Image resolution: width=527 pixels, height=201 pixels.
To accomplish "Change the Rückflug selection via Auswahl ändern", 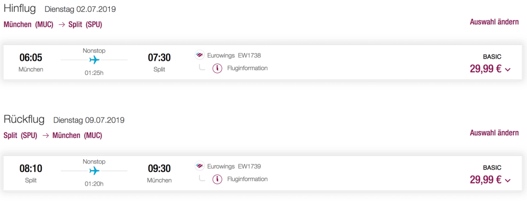I will (494, 133).
